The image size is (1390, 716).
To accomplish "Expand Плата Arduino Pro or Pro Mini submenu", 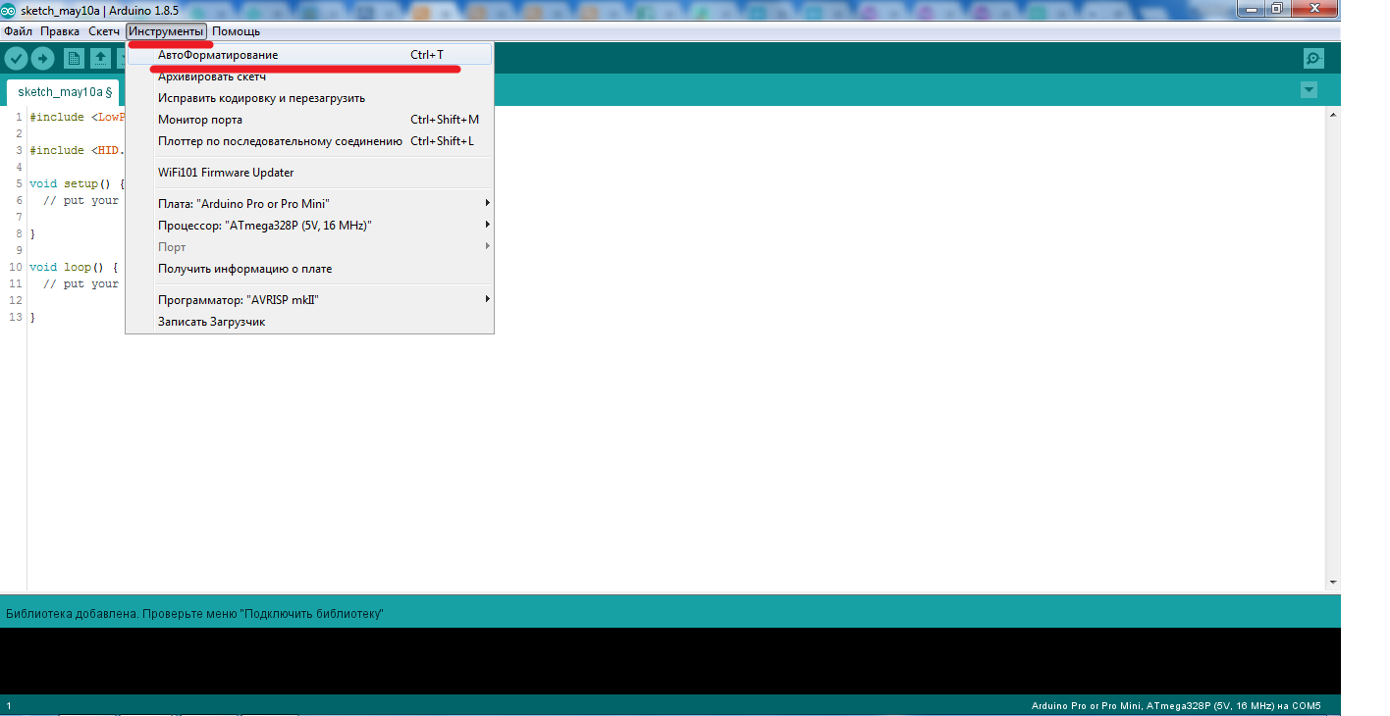I will pos(309,204).
